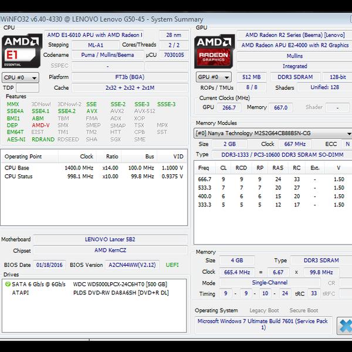Click the green SATA drive status icon
Image resolution: width=352 pixels, height=352 pixels.
(x=8, y=284)
